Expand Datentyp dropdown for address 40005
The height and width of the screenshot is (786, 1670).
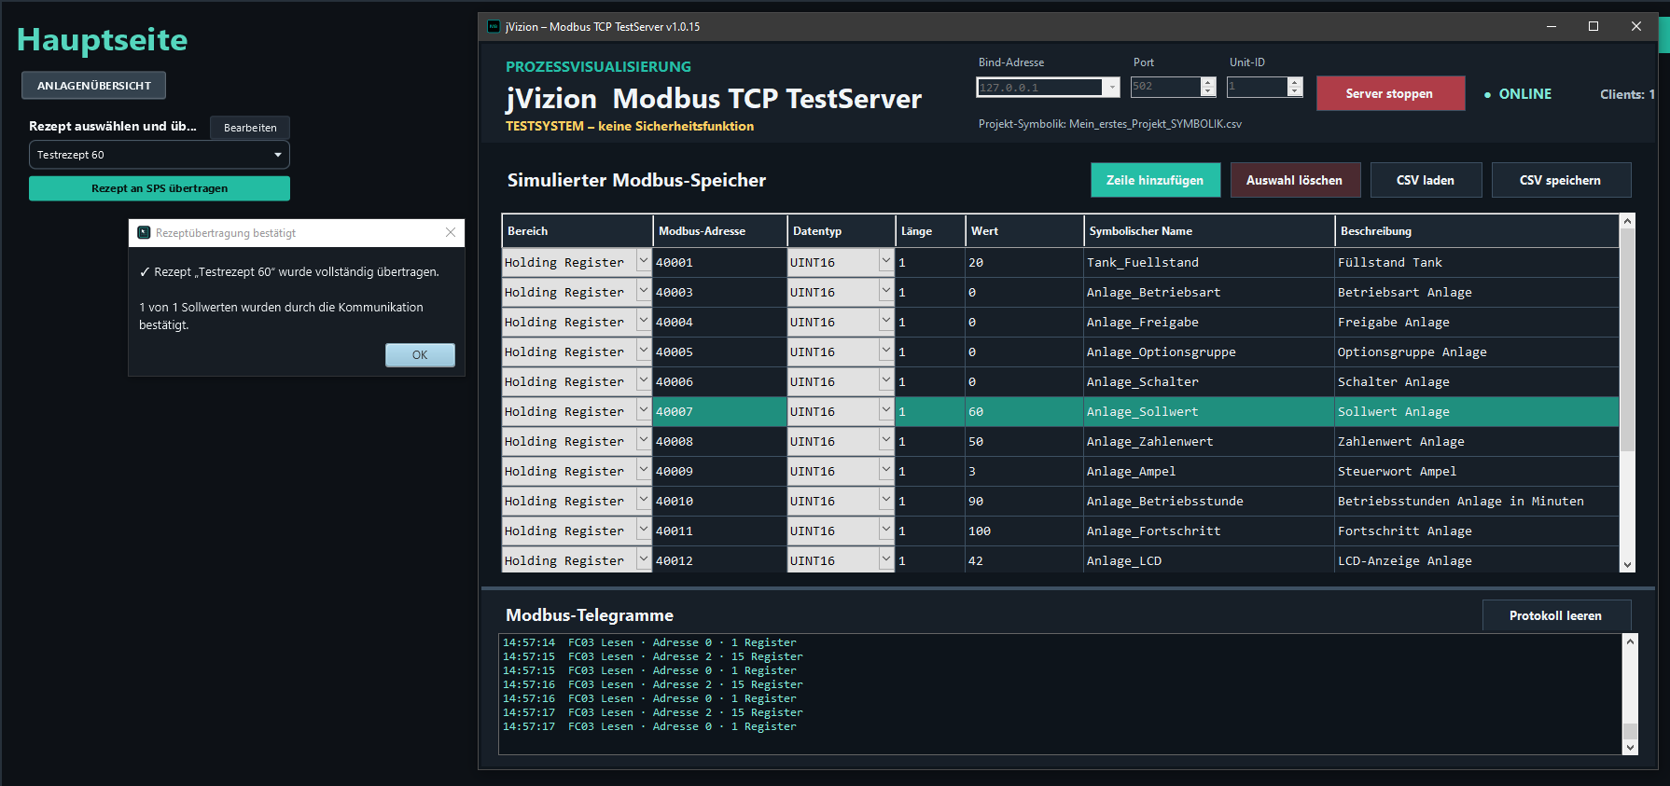coord(885,352)
